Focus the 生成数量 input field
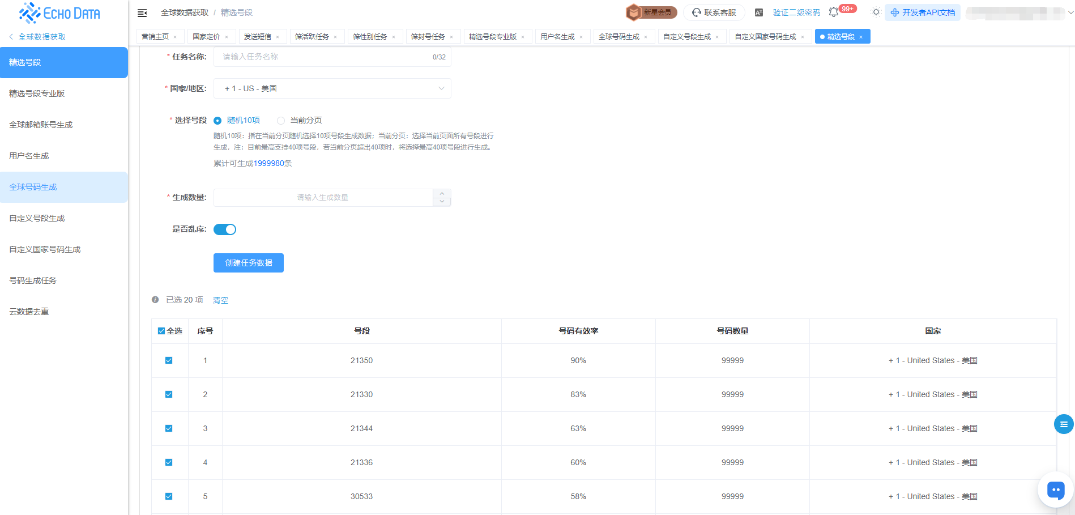This screenshot has width=1075, height=515. 323,197
